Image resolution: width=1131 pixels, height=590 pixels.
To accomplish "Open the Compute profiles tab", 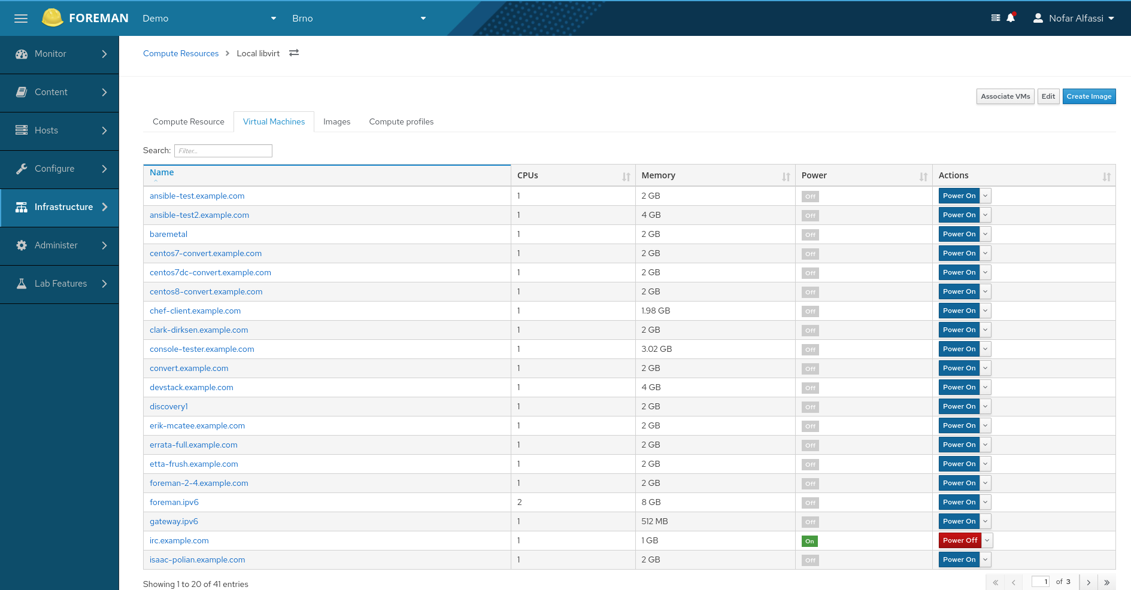I will [x=401, y=121].
